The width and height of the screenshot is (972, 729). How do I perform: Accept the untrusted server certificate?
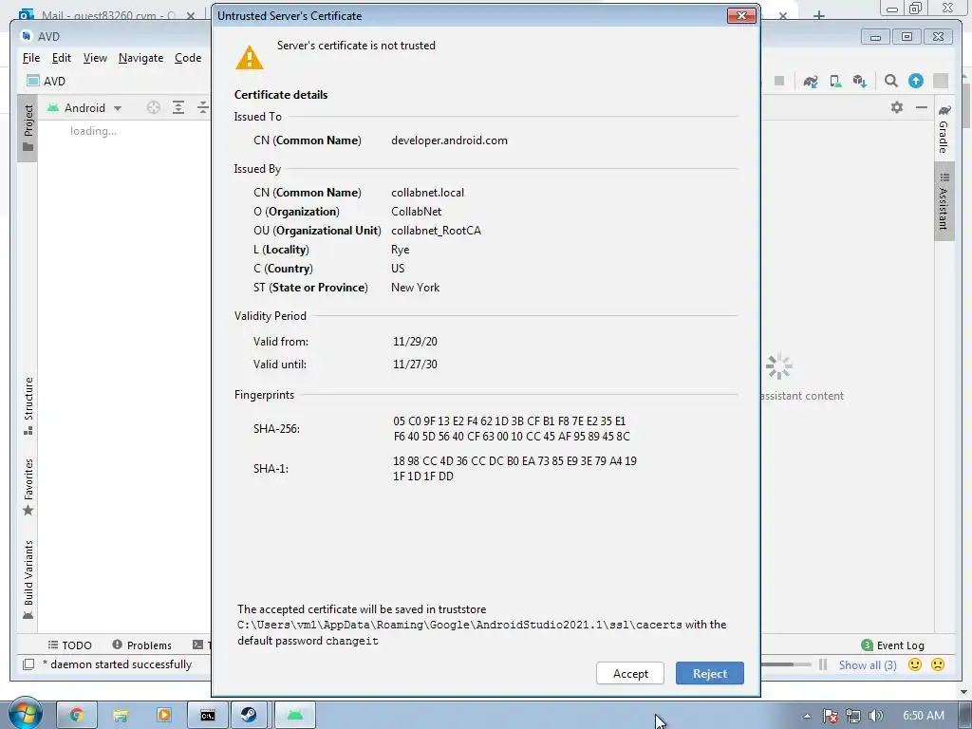coord(630,673)
